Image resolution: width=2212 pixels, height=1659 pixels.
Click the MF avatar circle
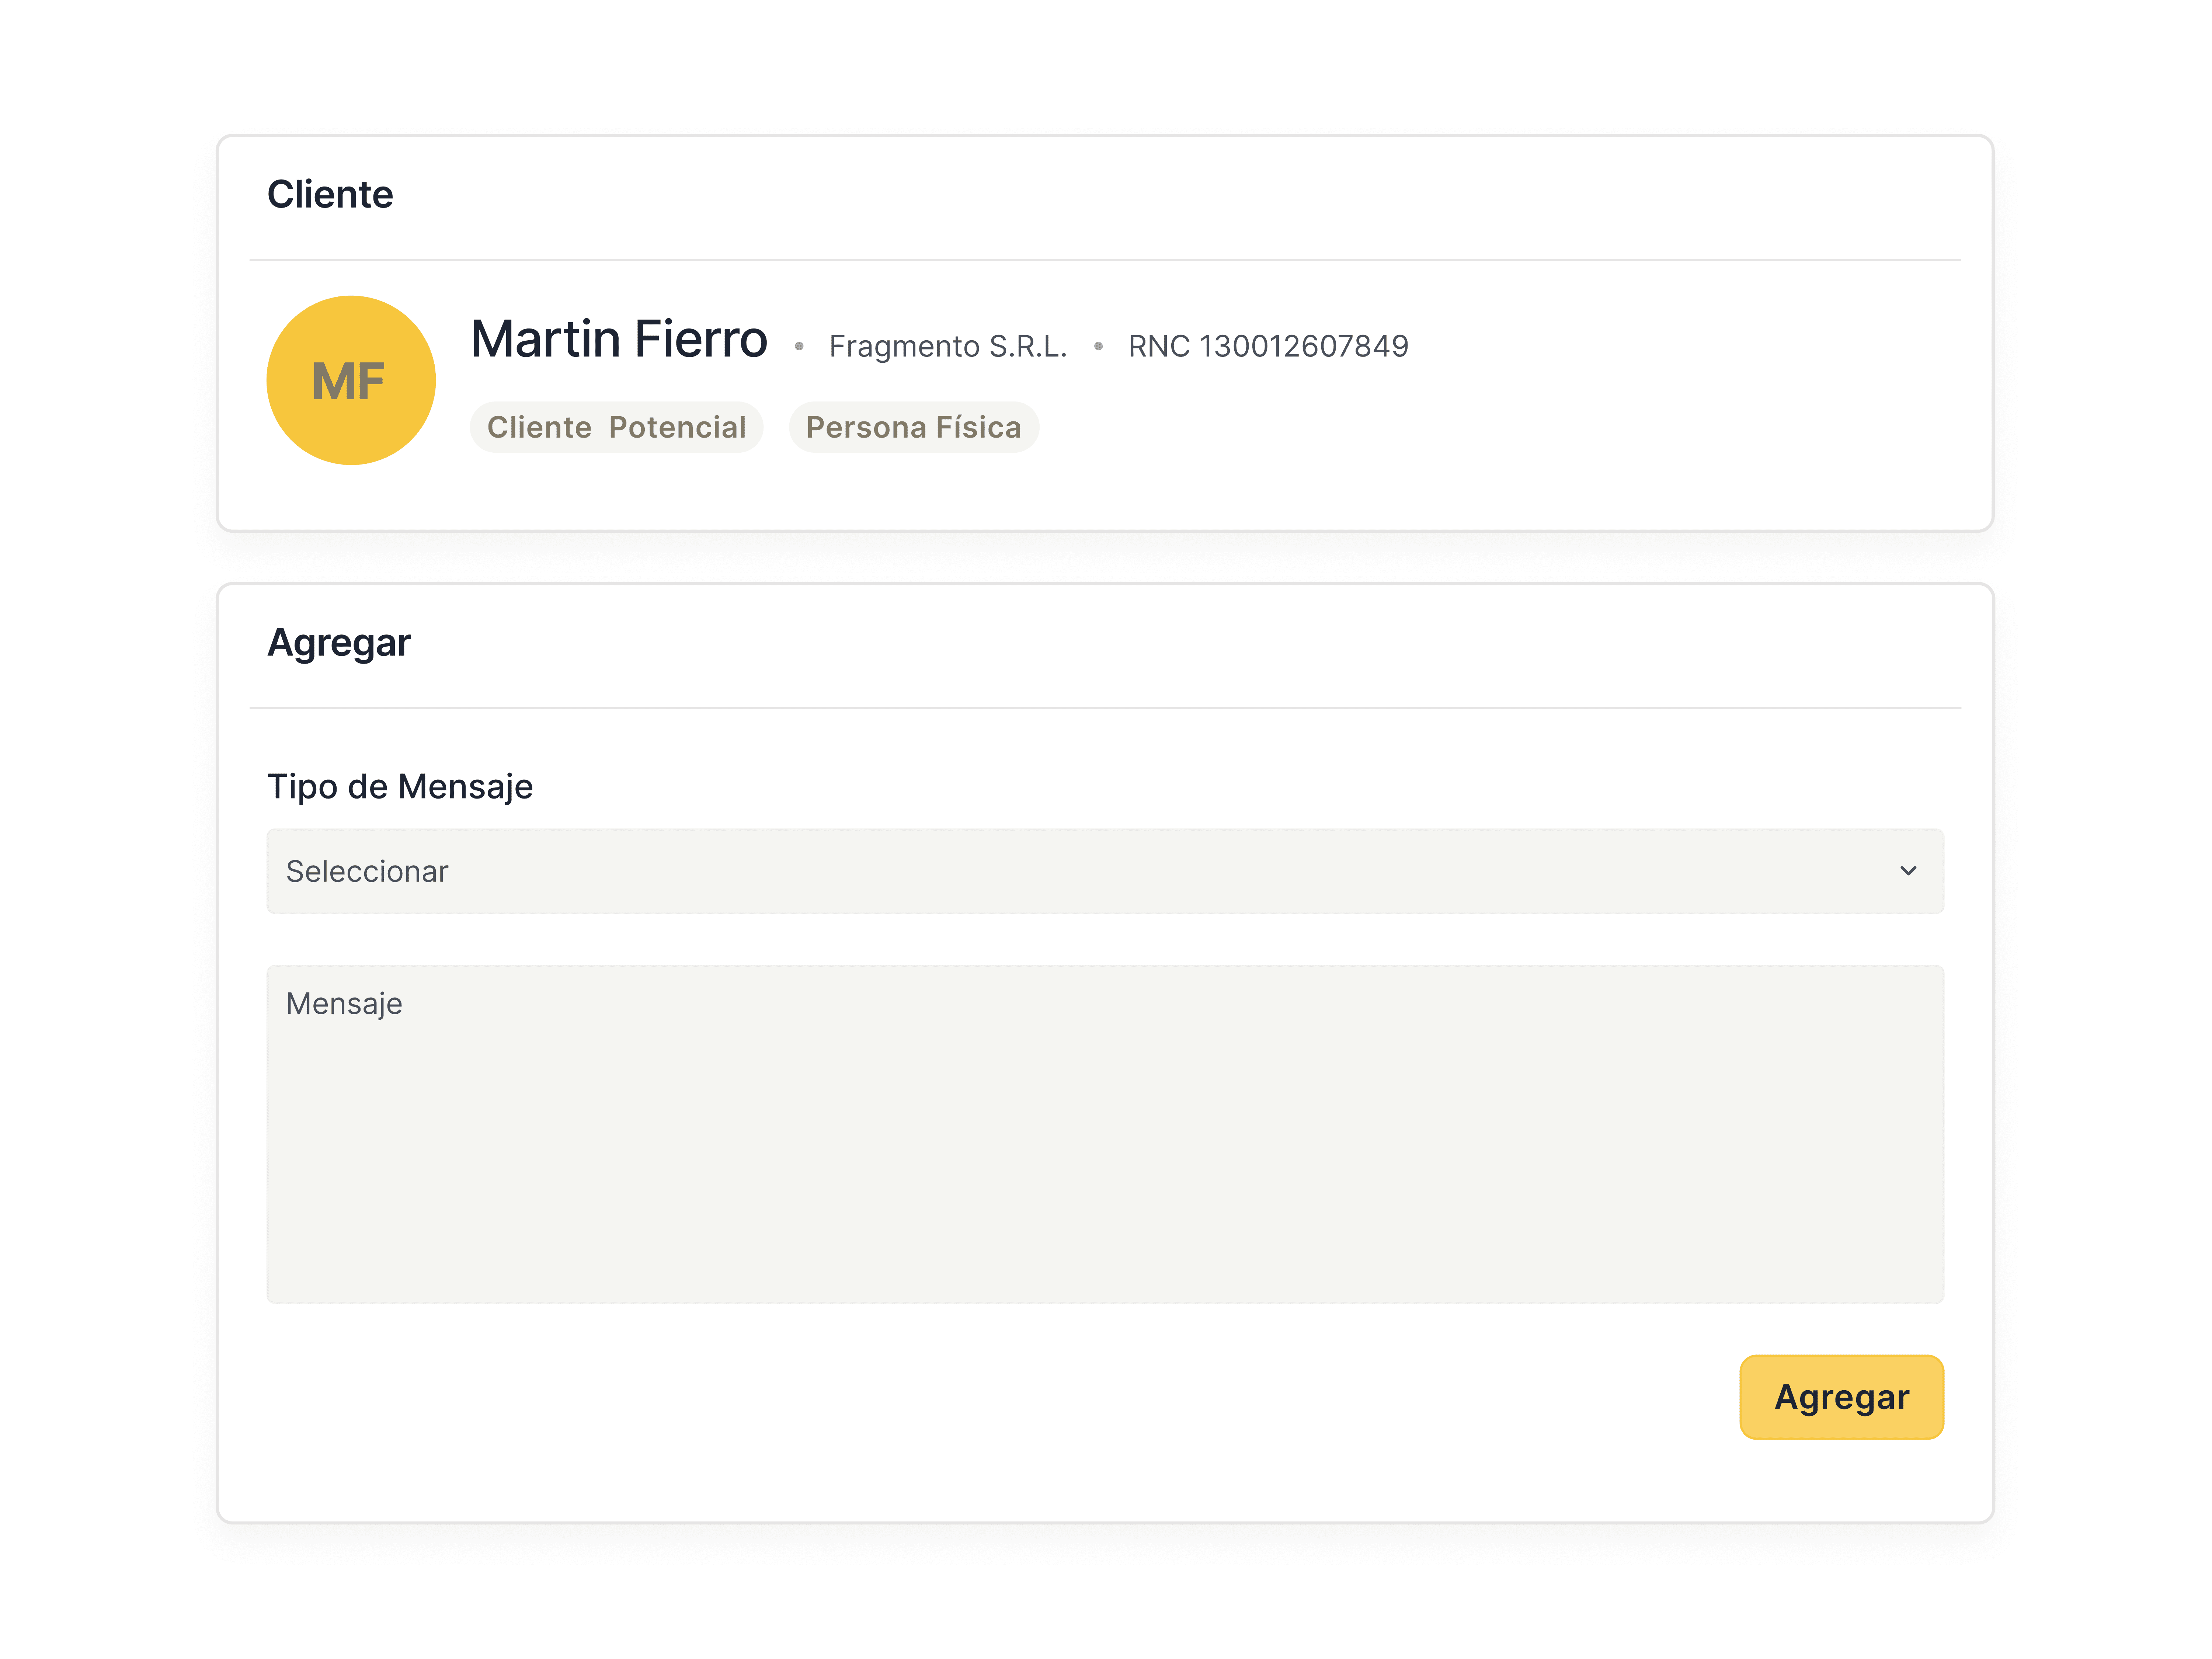pyautogui.click(x=351, y=380)
